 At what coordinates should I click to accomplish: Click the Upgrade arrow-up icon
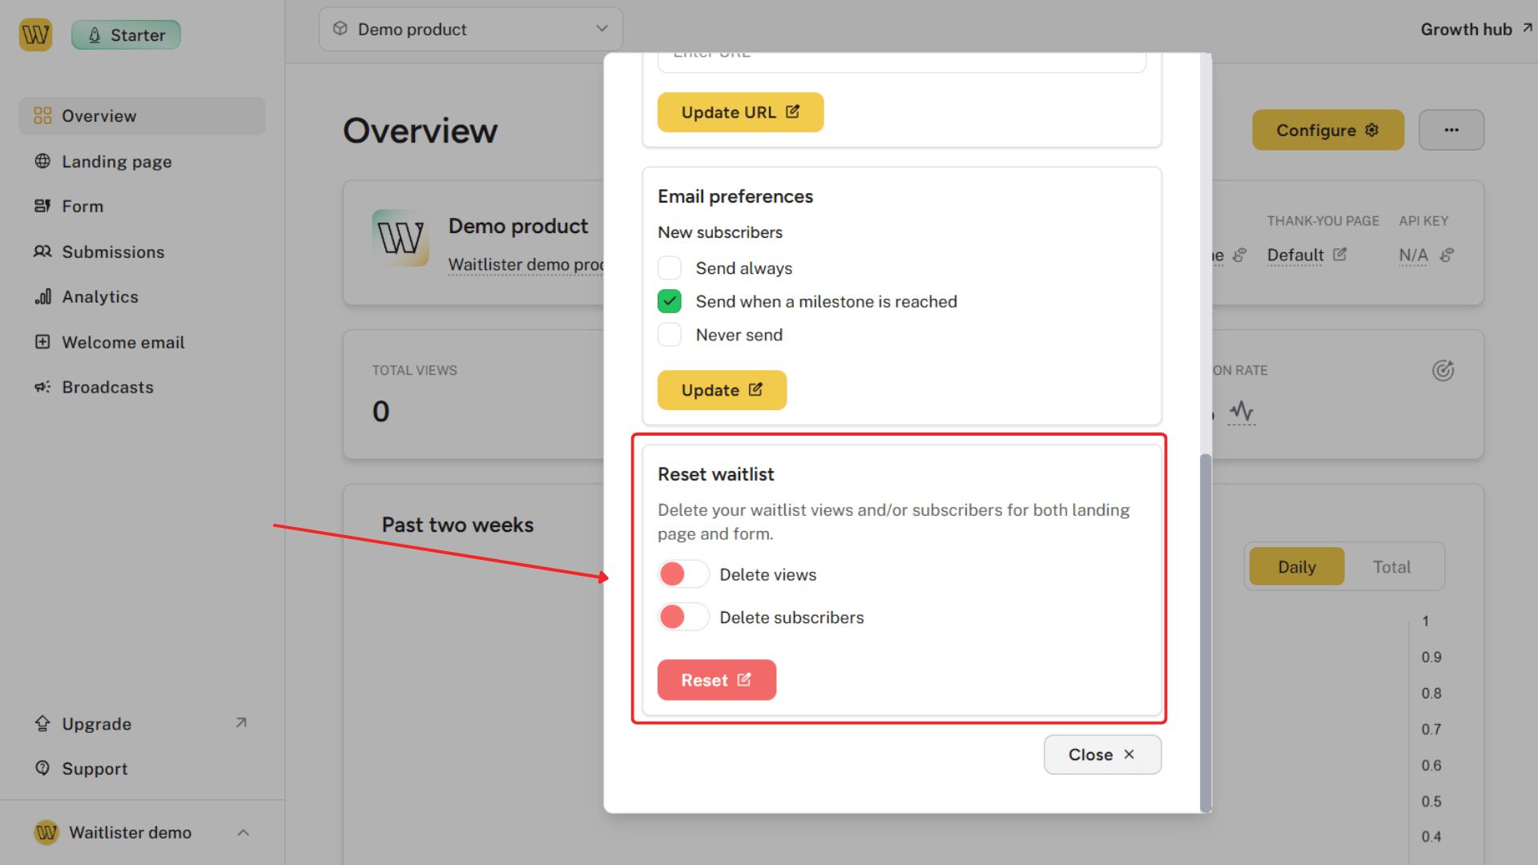(x=42, y=723)
